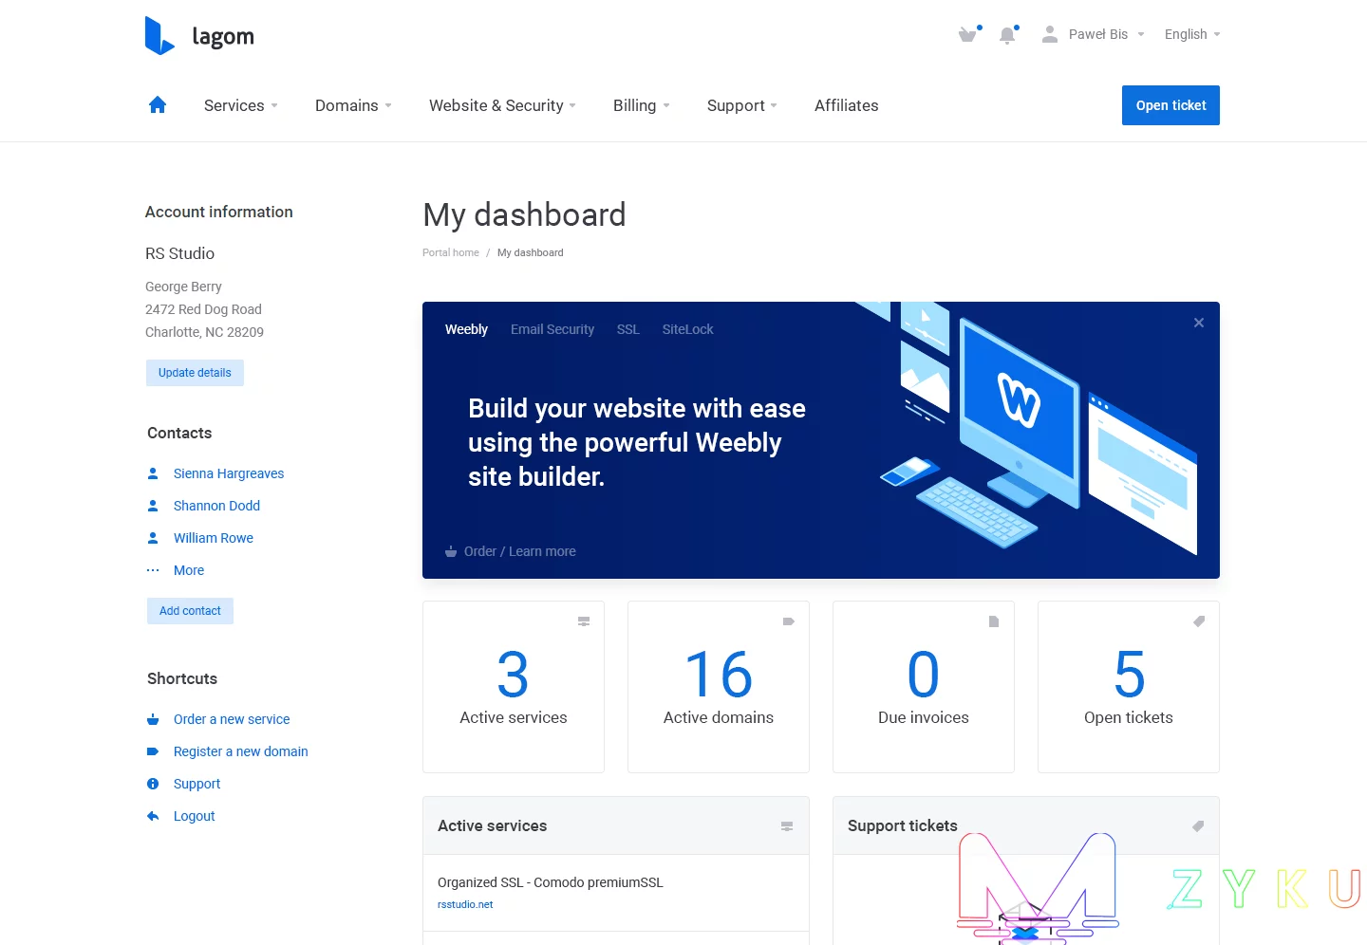Open the shopping cart icon
Image resolution: width=1367 pixels, height=945 pixels.
coord(967,35)
